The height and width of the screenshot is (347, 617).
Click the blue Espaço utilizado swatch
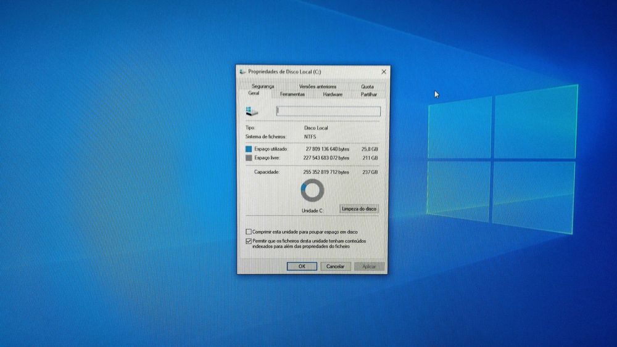point(249,149)
